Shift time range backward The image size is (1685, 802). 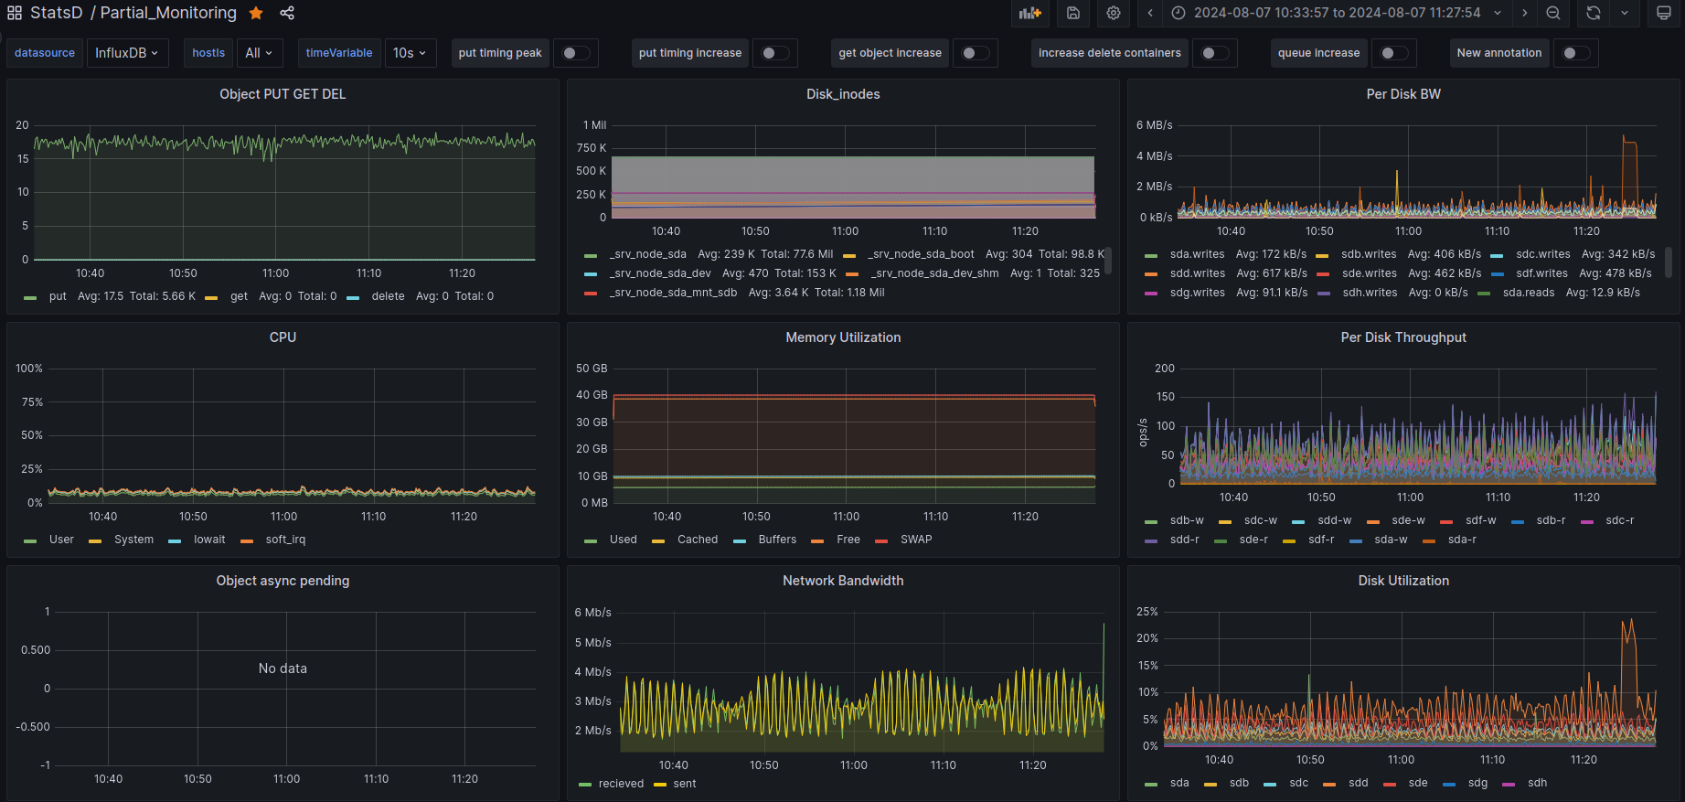[1150, 13]
